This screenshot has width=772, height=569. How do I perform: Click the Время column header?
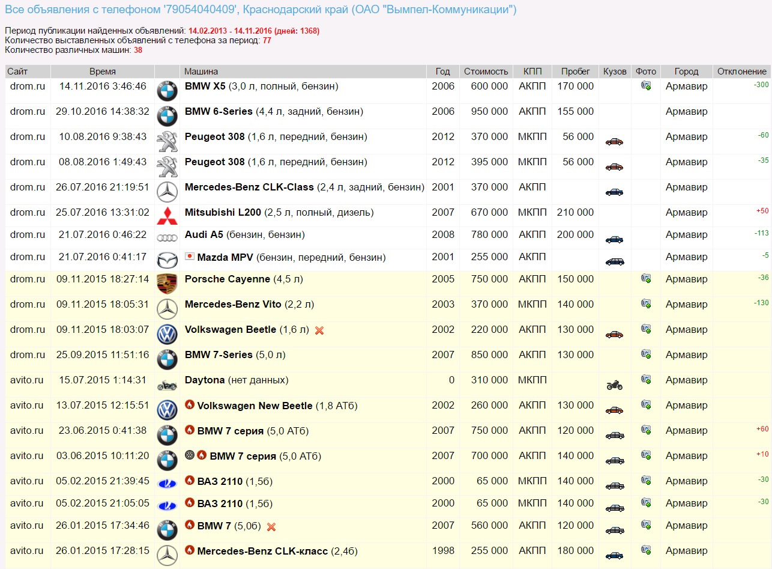(103, 72)
